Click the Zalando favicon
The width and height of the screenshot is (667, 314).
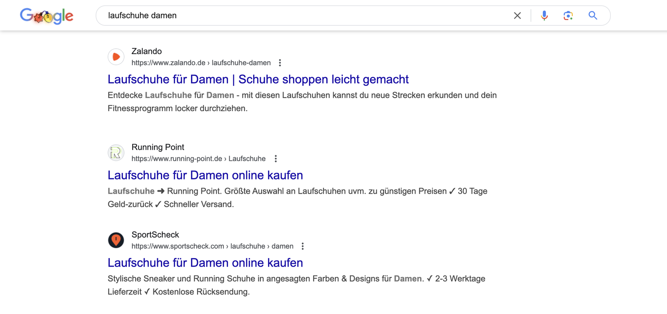click(x=116, y=57)
